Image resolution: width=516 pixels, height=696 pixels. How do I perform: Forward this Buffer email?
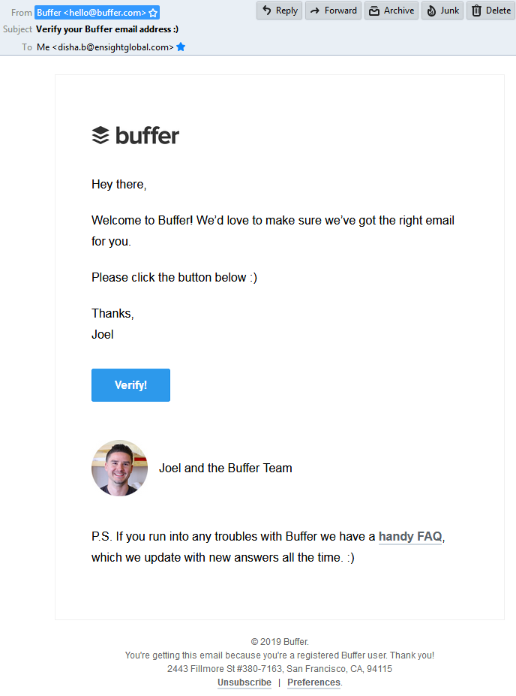click(x=333, y=11)
